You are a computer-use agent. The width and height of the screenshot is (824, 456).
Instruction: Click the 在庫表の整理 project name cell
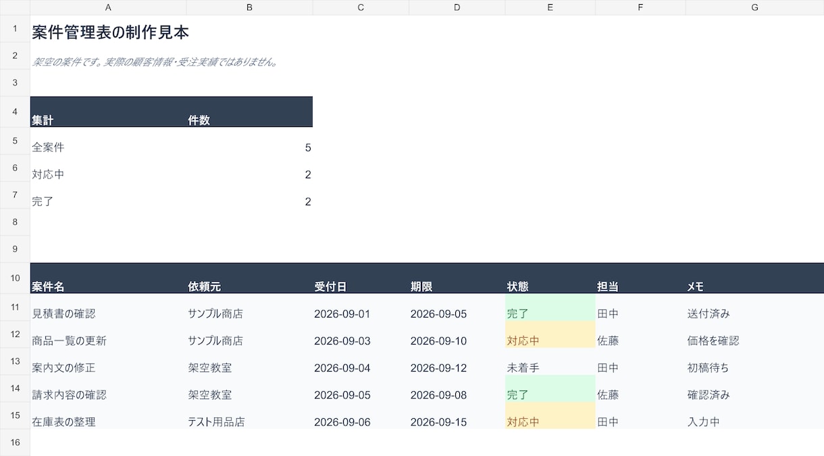(108, 415)
